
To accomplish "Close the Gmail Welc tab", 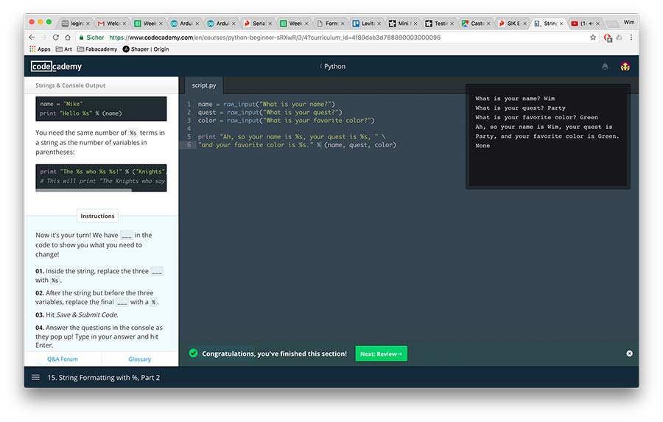I will [x=124, y=24].
